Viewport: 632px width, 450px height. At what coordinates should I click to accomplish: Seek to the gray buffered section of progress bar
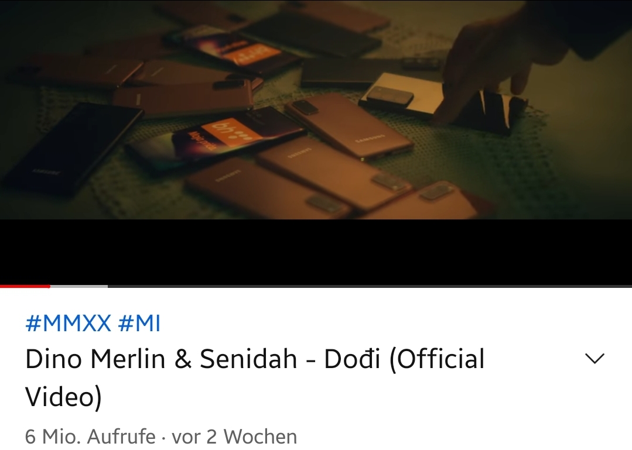click(x=78, y=286)
